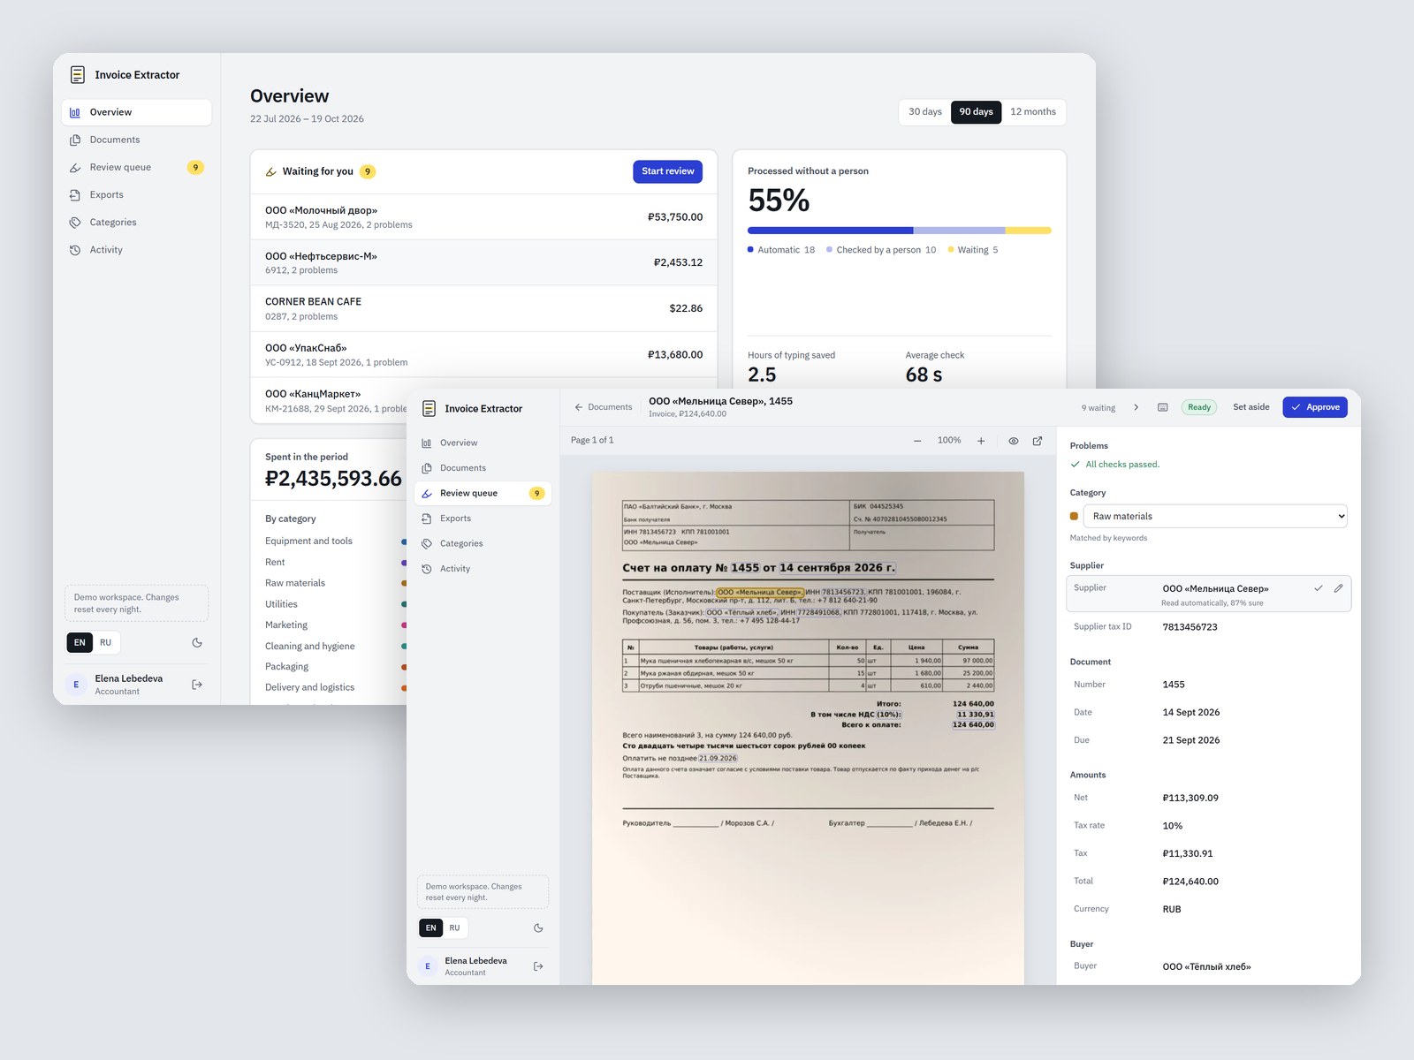Select the 90 days period

(x=977, y=112)
